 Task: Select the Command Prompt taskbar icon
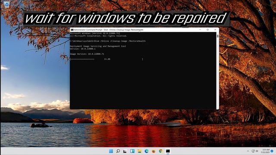point(168,151)
